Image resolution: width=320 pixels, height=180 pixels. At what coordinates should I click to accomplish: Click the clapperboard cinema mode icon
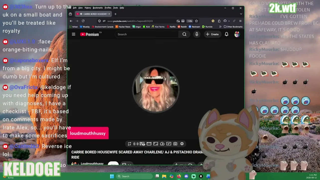point(149,144)
